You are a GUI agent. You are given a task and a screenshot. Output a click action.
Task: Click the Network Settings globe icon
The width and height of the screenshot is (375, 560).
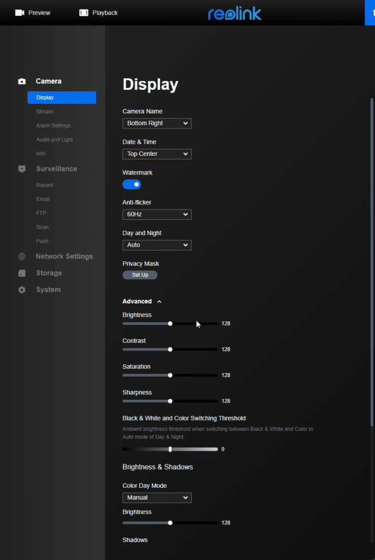click(x=22, y=256)
